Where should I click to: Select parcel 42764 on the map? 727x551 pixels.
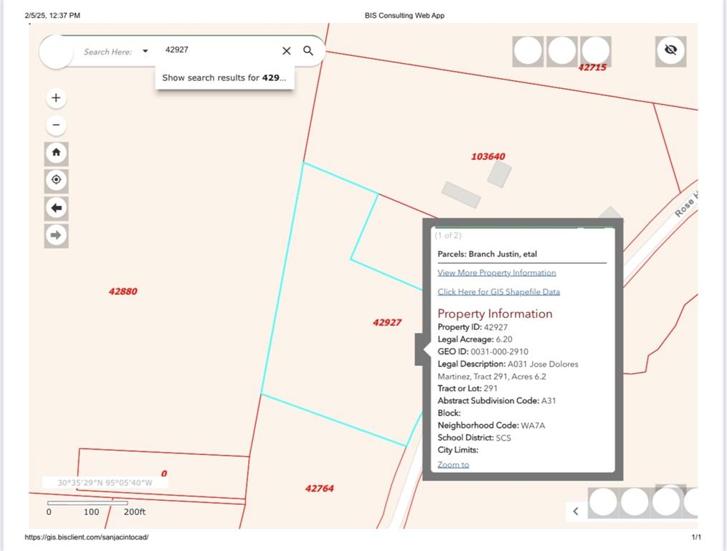pos(319,489)
